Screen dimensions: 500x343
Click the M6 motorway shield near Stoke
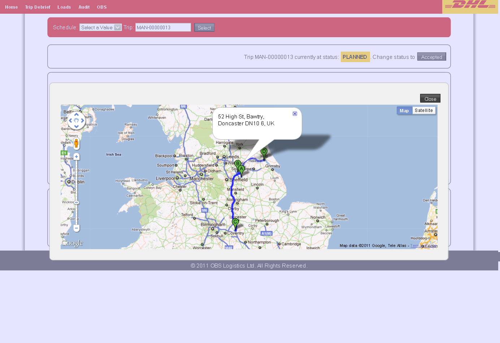click(205, 210)
